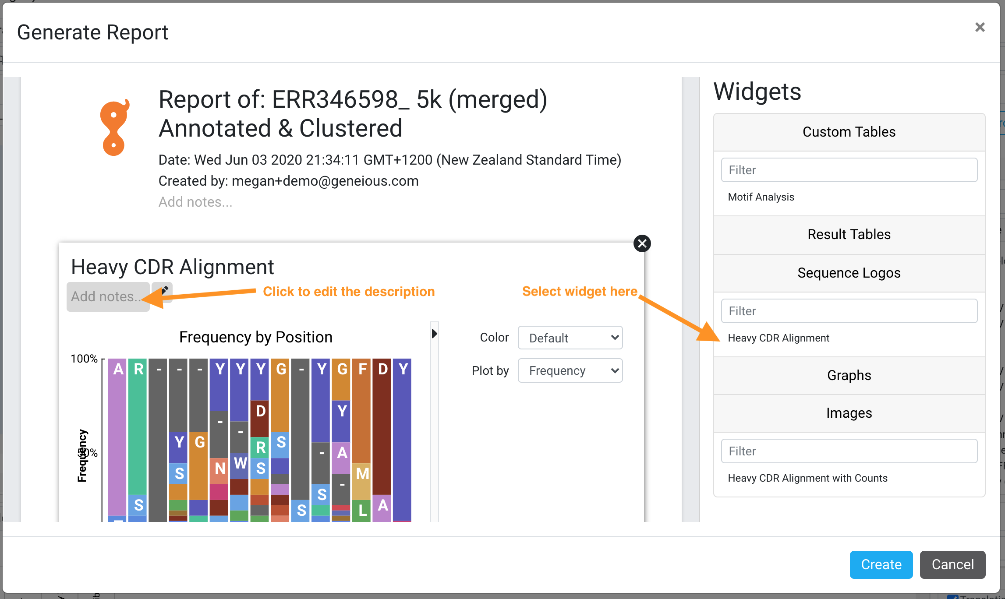
Task: Click the W segment in chart
Action: click(239, 465)
